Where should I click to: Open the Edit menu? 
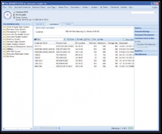(x=11, y=7)
